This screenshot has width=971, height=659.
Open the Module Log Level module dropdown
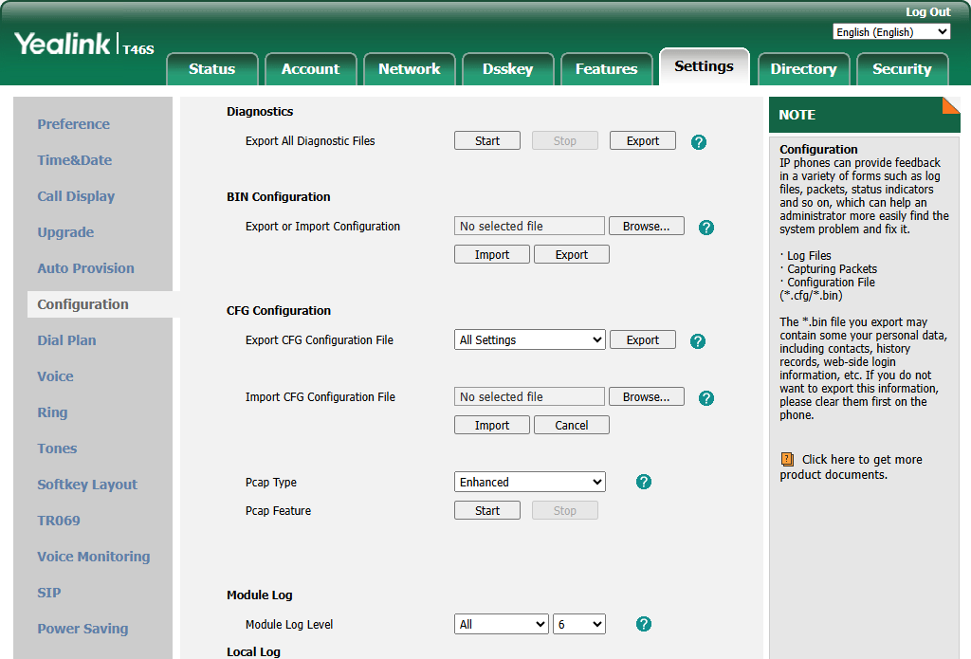click(x=502, y=624)
